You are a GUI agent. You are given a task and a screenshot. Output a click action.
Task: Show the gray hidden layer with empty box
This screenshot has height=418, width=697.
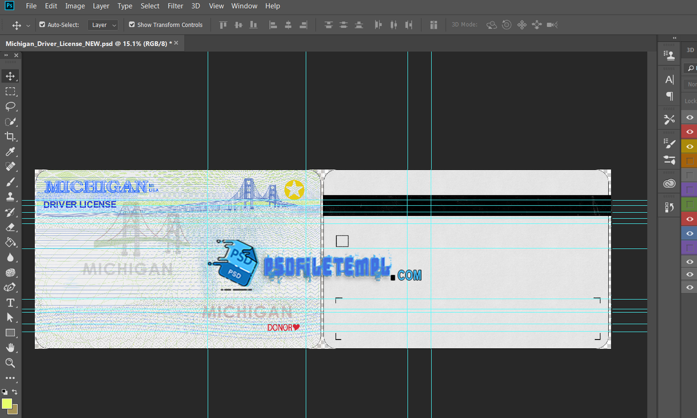(x=690, y=175)
